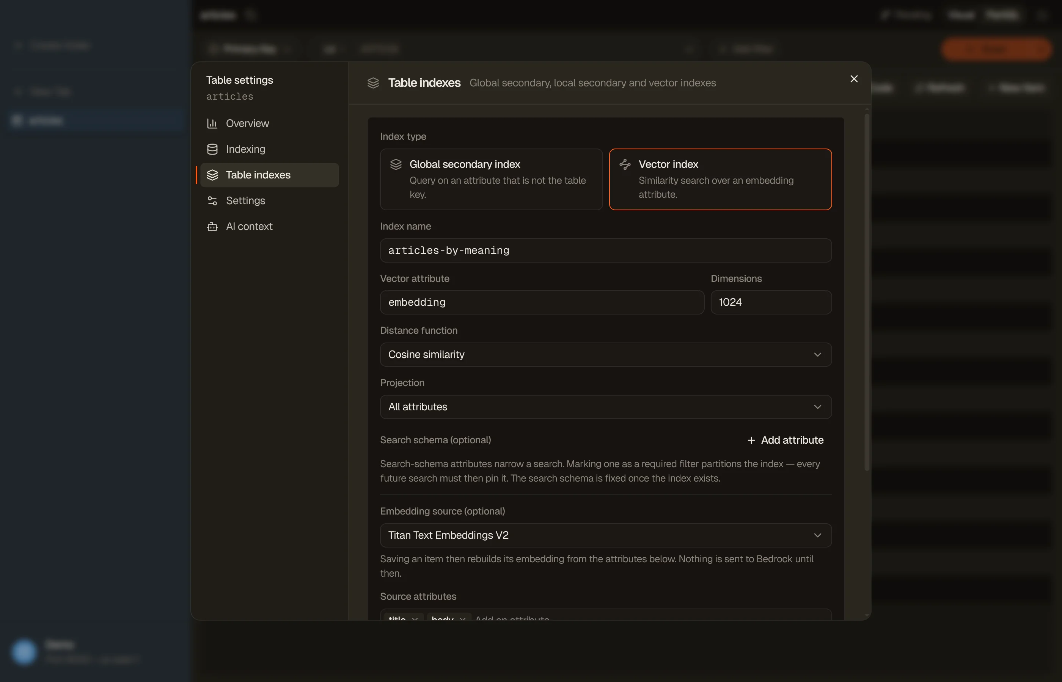Viewport: 1062px width, 682px height.
Task: Open the Overview section via its bar-chart icon
Action: [x=212, y=124]
